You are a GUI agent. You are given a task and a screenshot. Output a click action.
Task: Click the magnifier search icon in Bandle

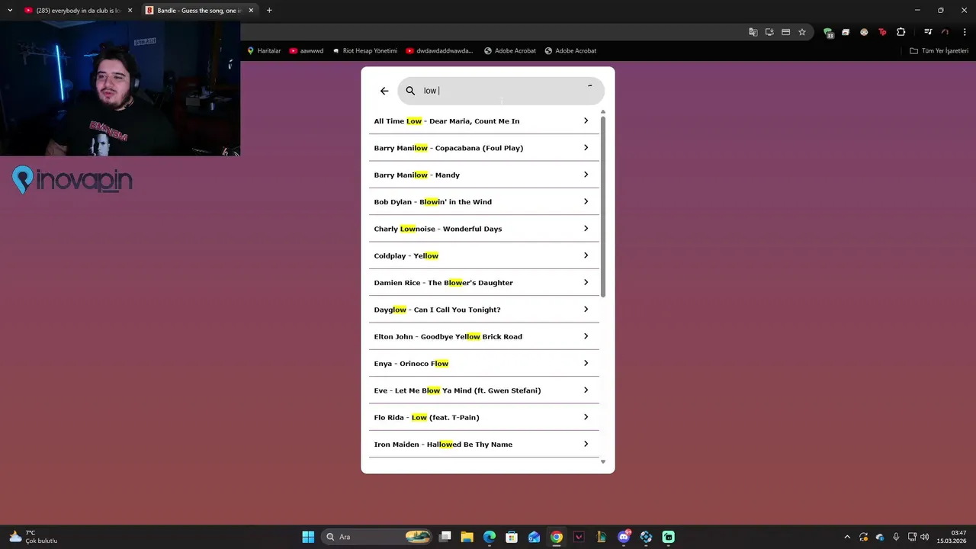point(410,91)
